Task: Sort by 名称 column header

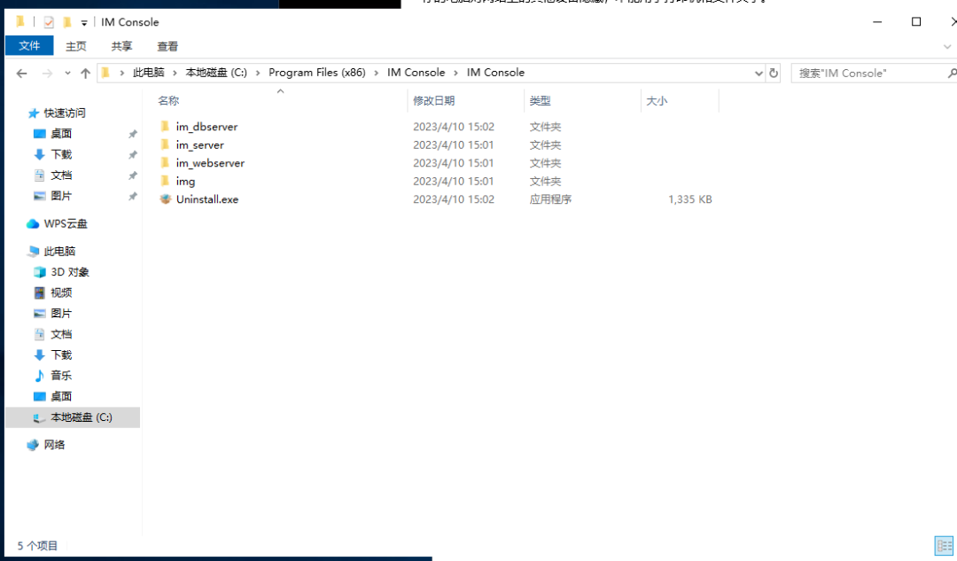Action: coord(168,101)
